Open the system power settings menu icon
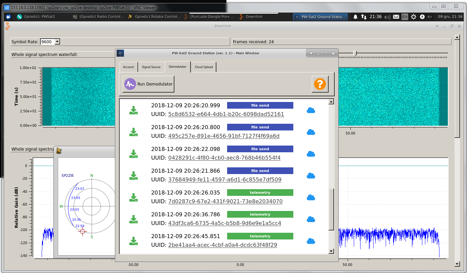This screenshot has height=273, width=467. tap(414, 17)
